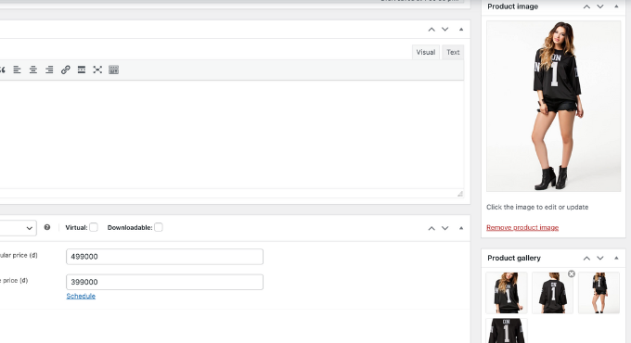
Task: Click 'Click the image to edit or update' text
Action: point(537,207)
